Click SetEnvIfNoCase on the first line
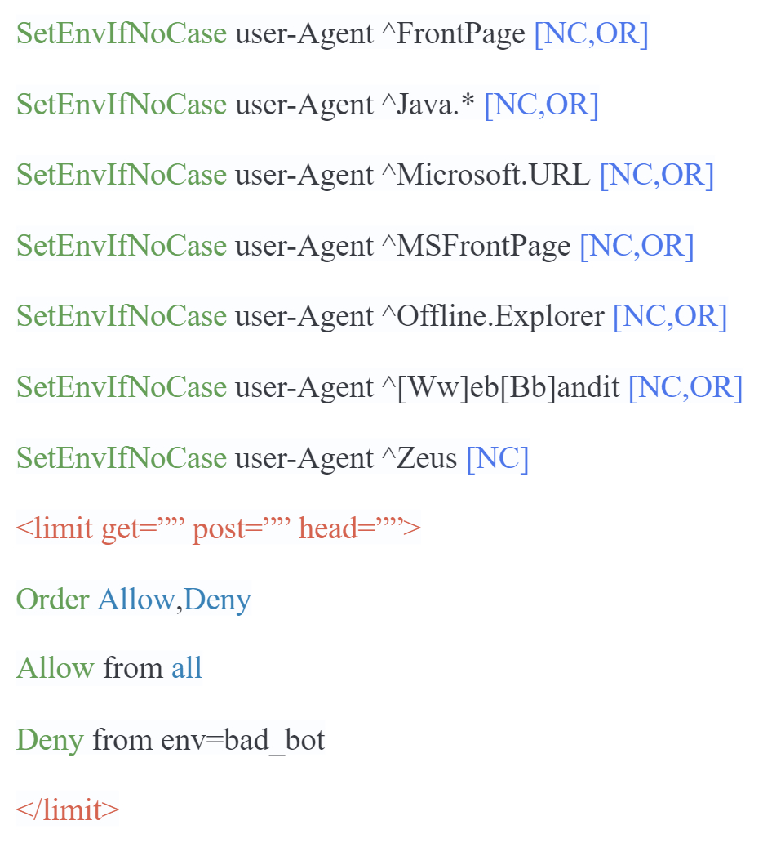The image size is (763, 847). (x=122, y=33)
